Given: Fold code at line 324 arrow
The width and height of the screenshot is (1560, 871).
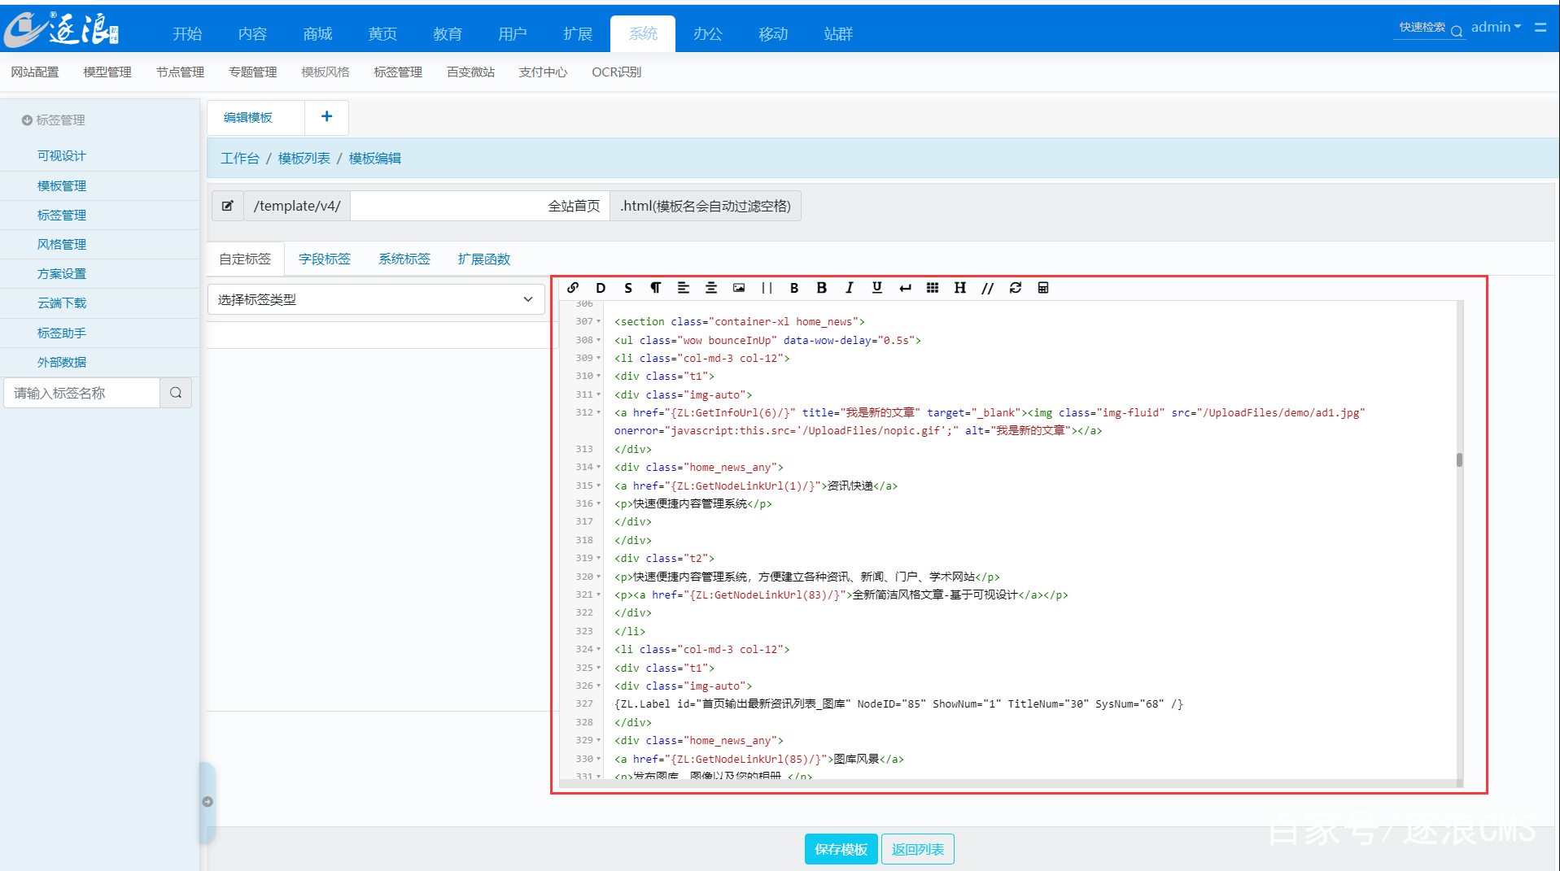Looking at the screenshot, I should 599,649.
